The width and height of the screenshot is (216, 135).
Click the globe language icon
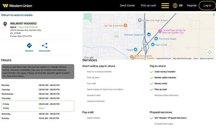tap(175, 5)
